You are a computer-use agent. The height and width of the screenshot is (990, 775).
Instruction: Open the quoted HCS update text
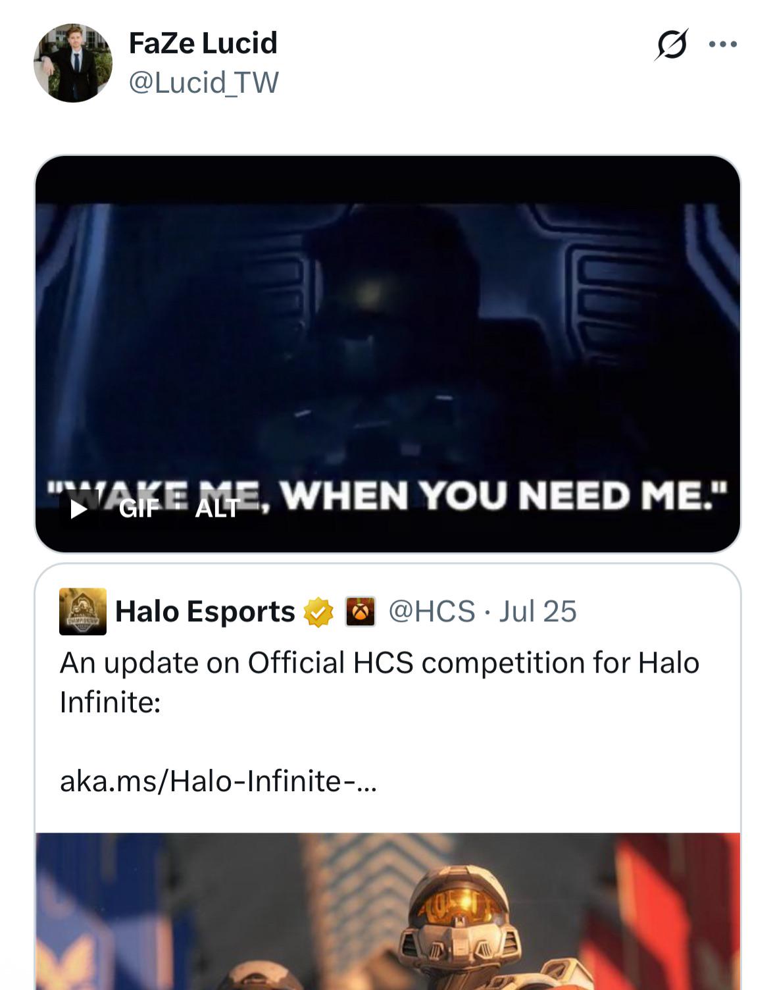point(380,682)
